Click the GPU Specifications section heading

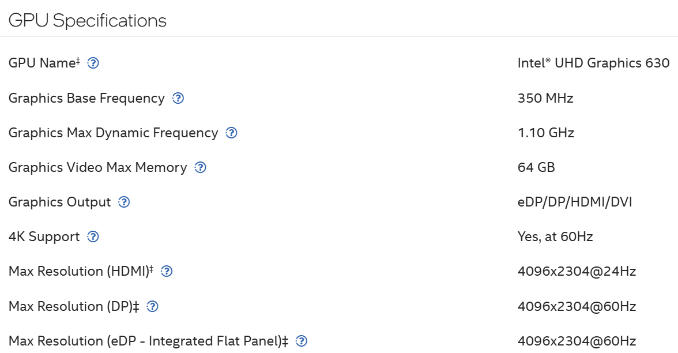coord(88,21)
